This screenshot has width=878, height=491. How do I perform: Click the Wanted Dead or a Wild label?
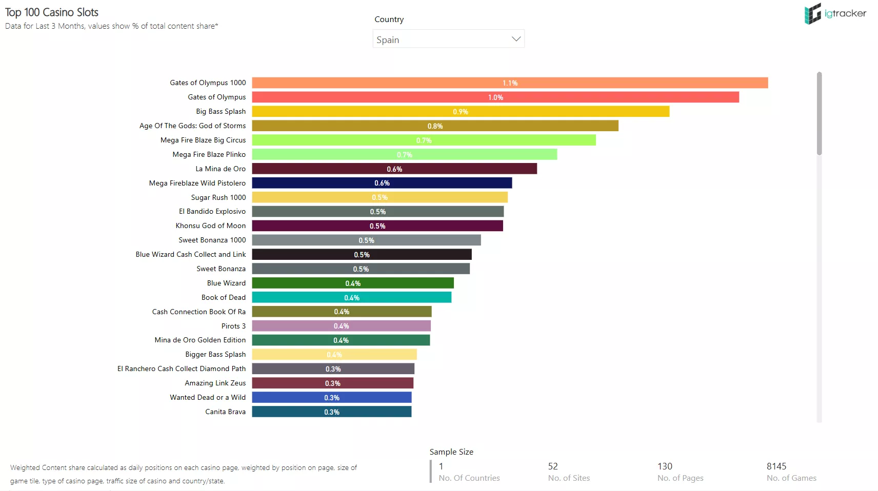pos(208,397)
